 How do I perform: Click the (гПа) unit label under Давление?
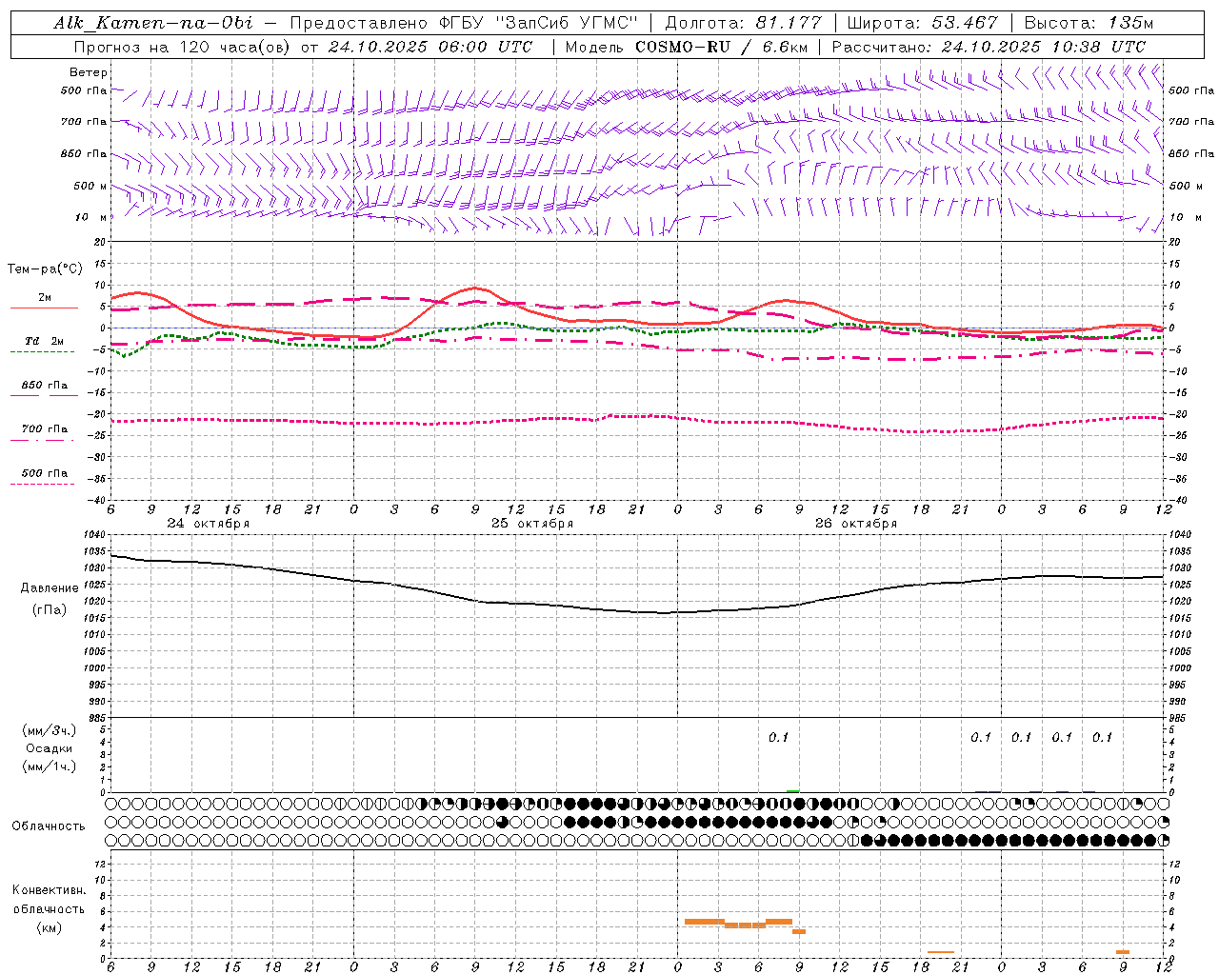tap(50, 609)
